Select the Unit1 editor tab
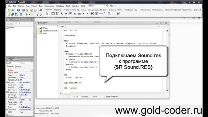Viewport: 208px width, 117px height. (62, 27)
